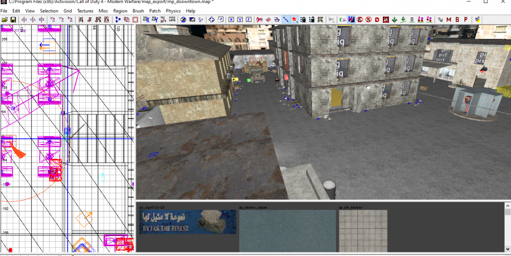Select the blue X view button
Image resolution: width=511 pixels, height=256 pixels.
231,19
